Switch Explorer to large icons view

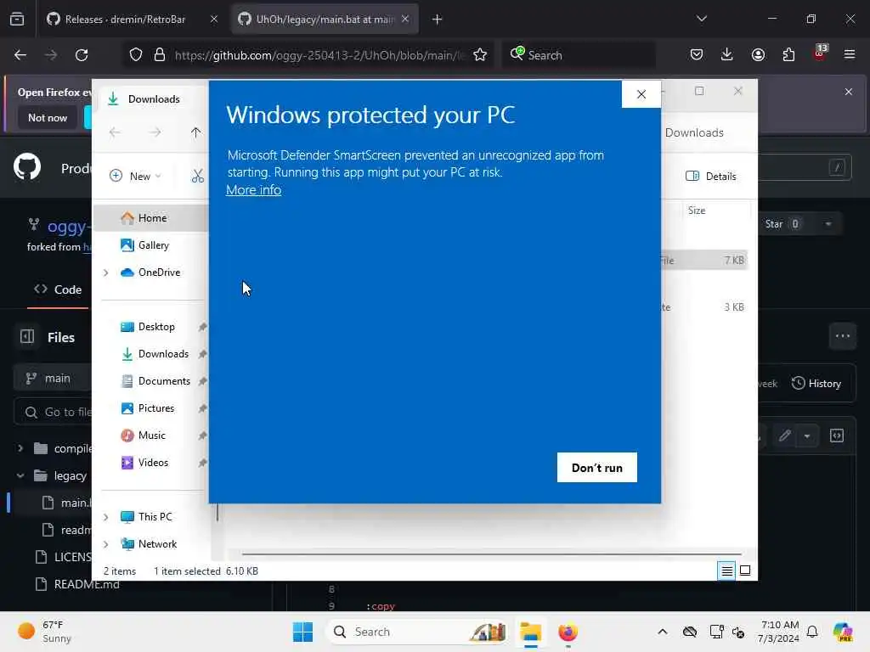click(745, 570)
